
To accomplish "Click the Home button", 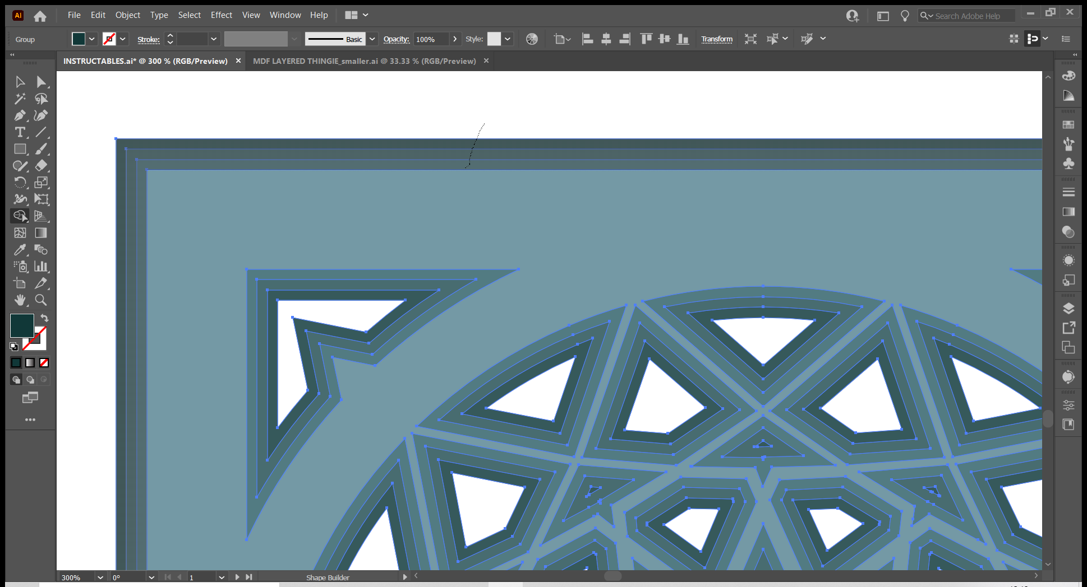I will [40, 16].
